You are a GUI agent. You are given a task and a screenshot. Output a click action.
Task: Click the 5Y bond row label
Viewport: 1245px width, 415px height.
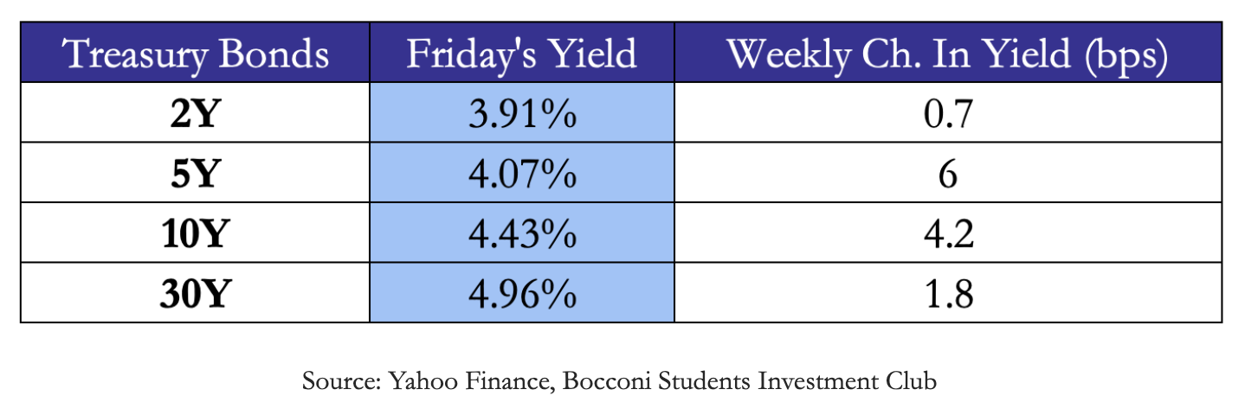point(196,175)
